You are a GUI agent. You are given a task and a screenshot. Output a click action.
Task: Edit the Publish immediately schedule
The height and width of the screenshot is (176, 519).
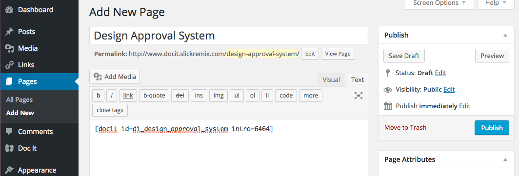465,106
